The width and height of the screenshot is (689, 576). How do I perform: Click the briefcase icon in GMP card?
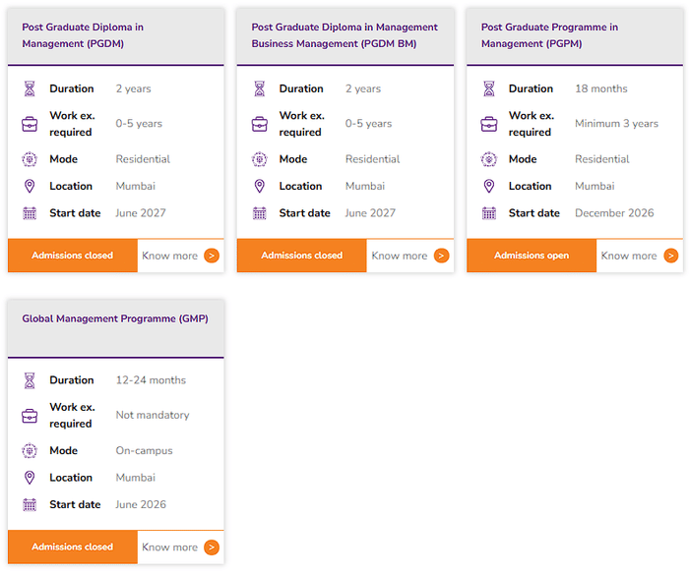click(30, 416)
